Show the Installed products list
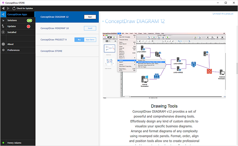Viewport: 238px width, 146px height. (x=12, y=32)
